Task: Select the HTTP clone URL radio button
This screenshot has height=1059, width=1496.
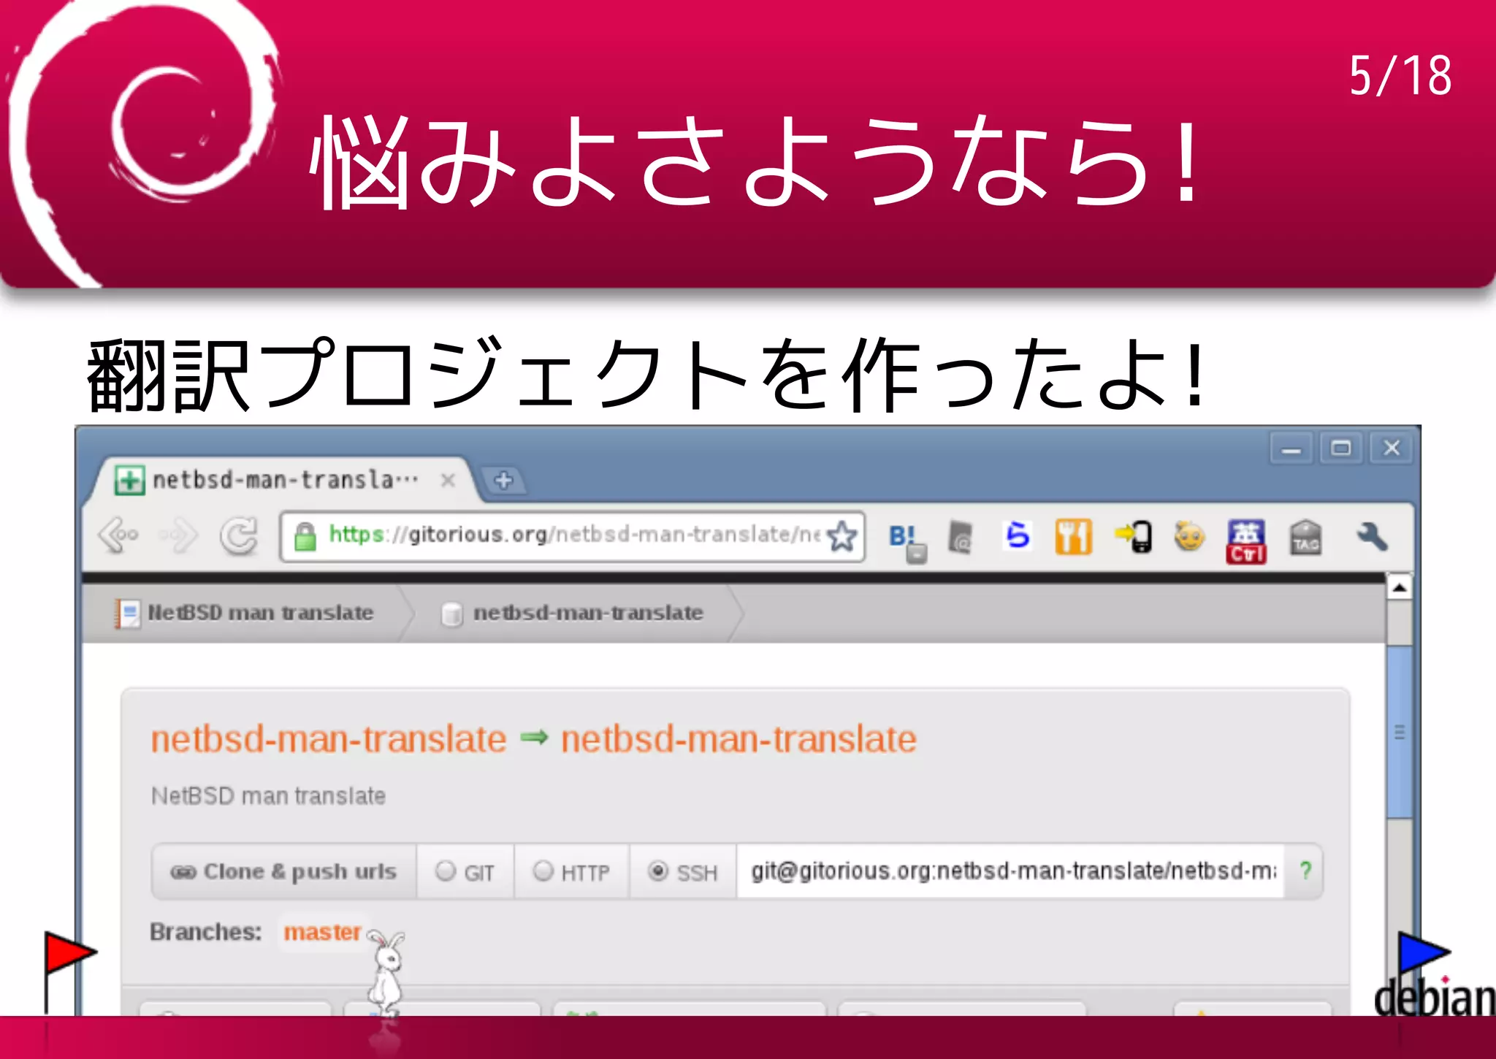Action: click(x=543, y=871)
